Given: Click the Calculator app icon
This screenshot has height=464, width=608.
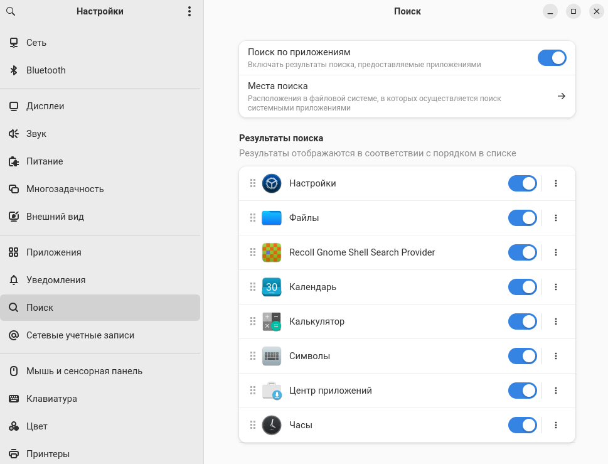Looking at the screenshot, I should coord(272,321).
